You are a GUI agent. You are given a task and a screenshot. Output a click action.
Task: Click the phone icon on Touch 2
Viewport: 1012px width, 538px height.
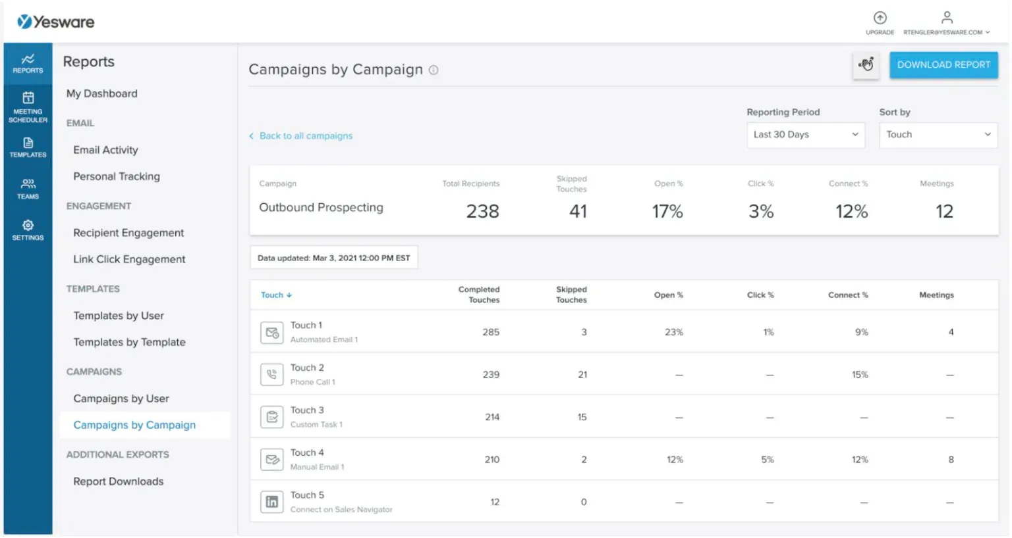[271, 374]
